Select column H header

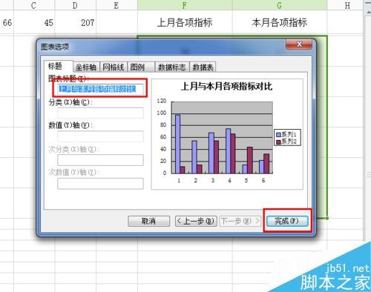[x=345, y=5]
